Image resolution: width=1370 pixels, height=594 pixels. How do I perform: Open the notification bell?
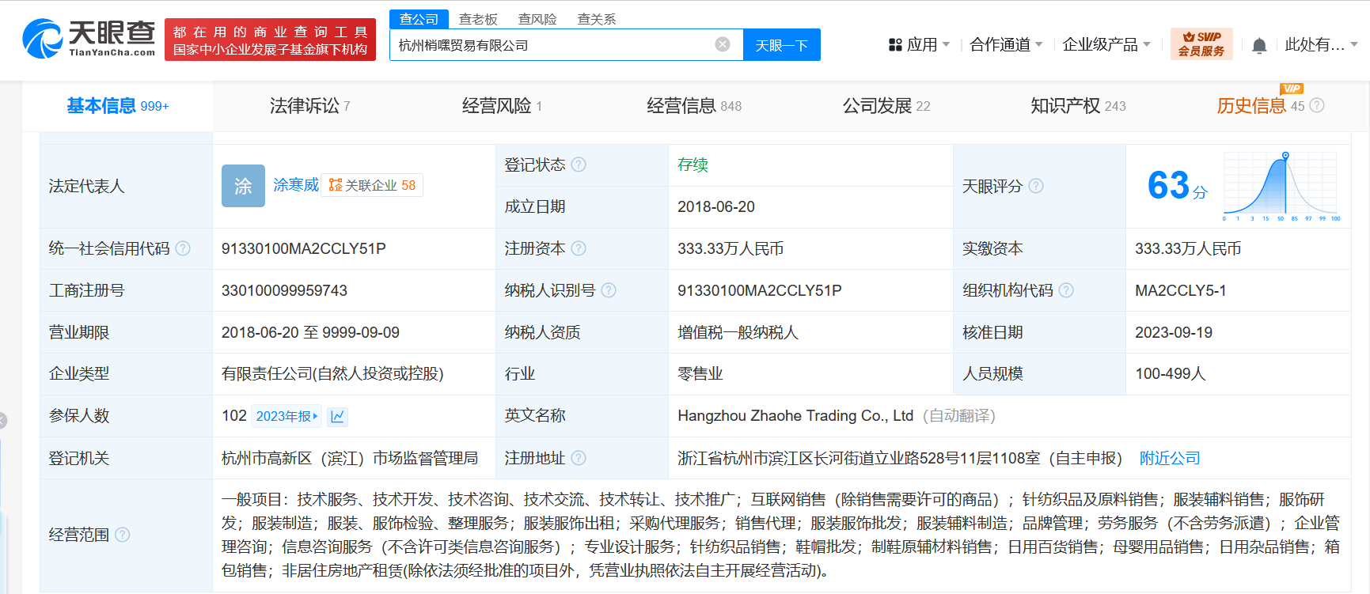(1259, 46)
